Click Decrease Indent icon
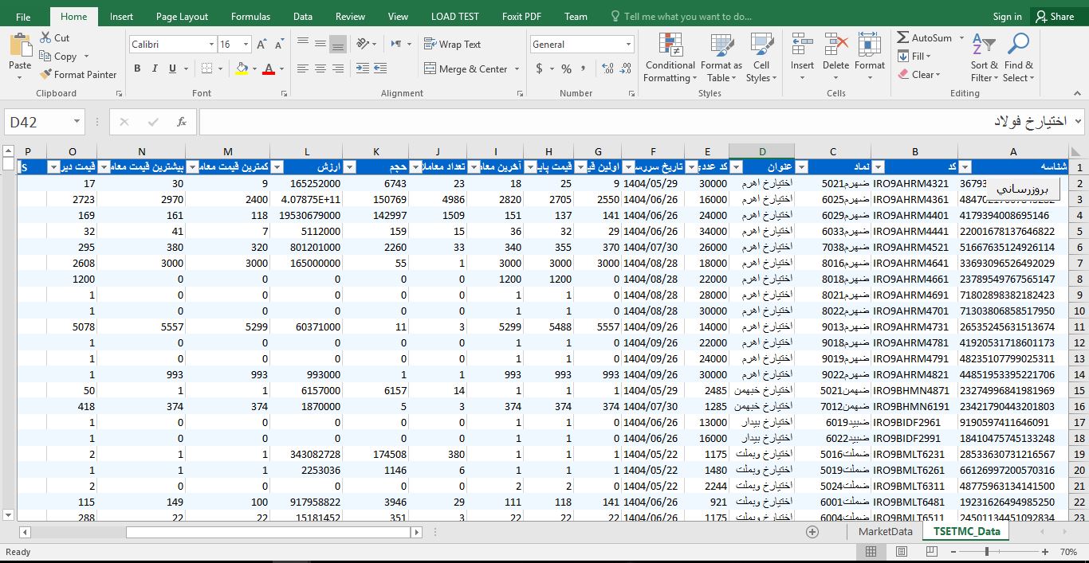This screenshot has width=1089, height=563. [364, 69]
